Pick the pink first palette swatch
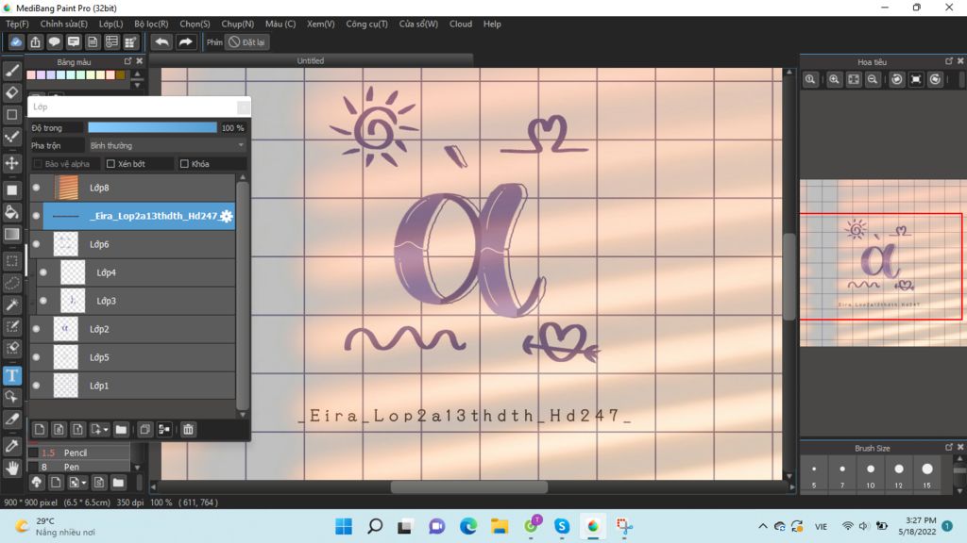Image resolution: width=967 pixels, height=543 pixels. pyautogui.click(x=31, y=75)
